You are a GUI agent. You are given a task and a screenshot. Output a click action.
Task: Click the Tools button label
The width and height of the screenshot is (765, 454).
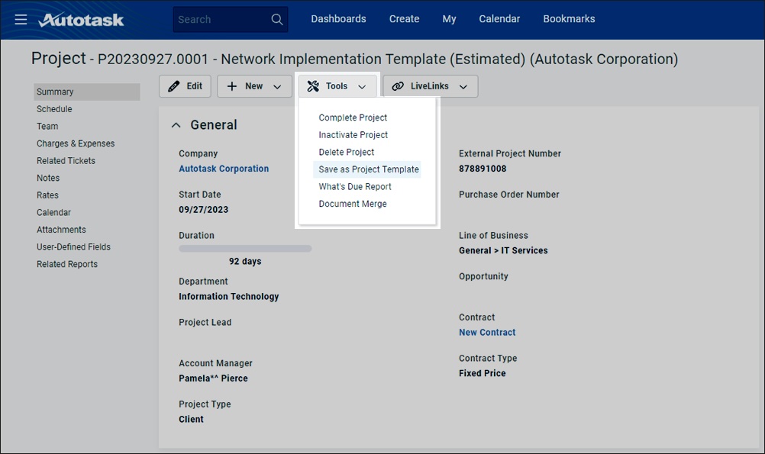(337, 86)
